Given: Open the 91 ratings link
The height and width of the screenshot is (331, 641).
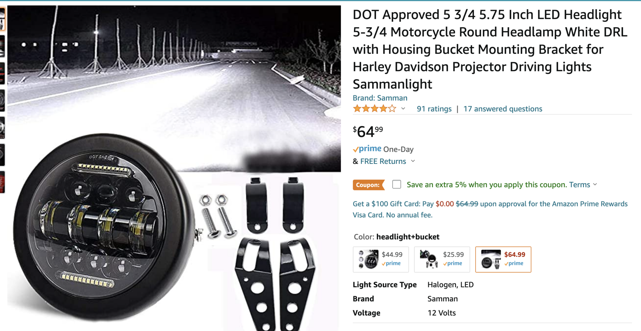Looking at the screenshot, I should coord(434,109).
